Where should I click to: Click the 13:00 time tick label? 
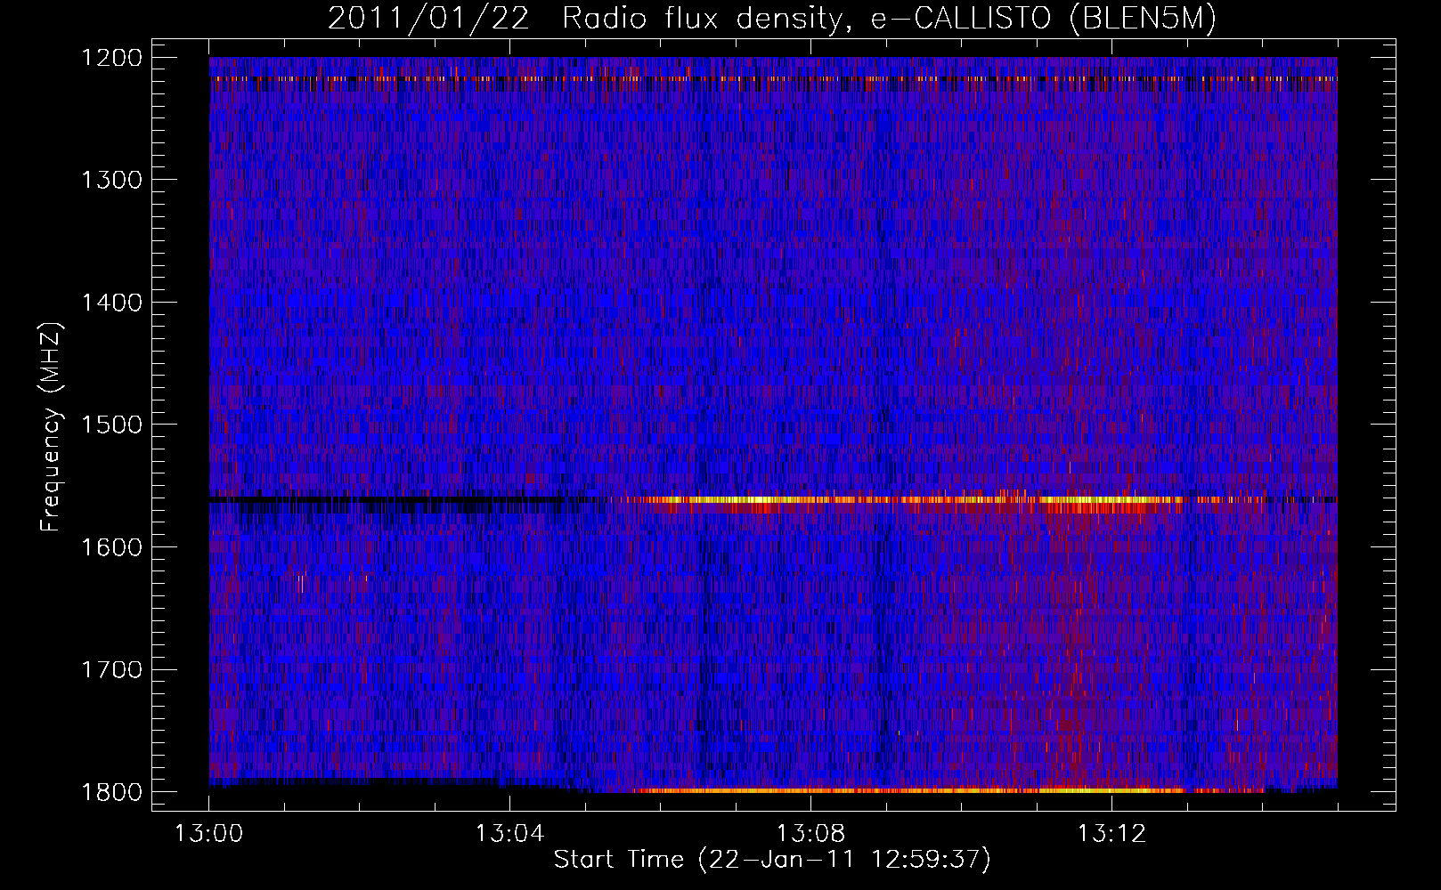click(x=209, y=834)
